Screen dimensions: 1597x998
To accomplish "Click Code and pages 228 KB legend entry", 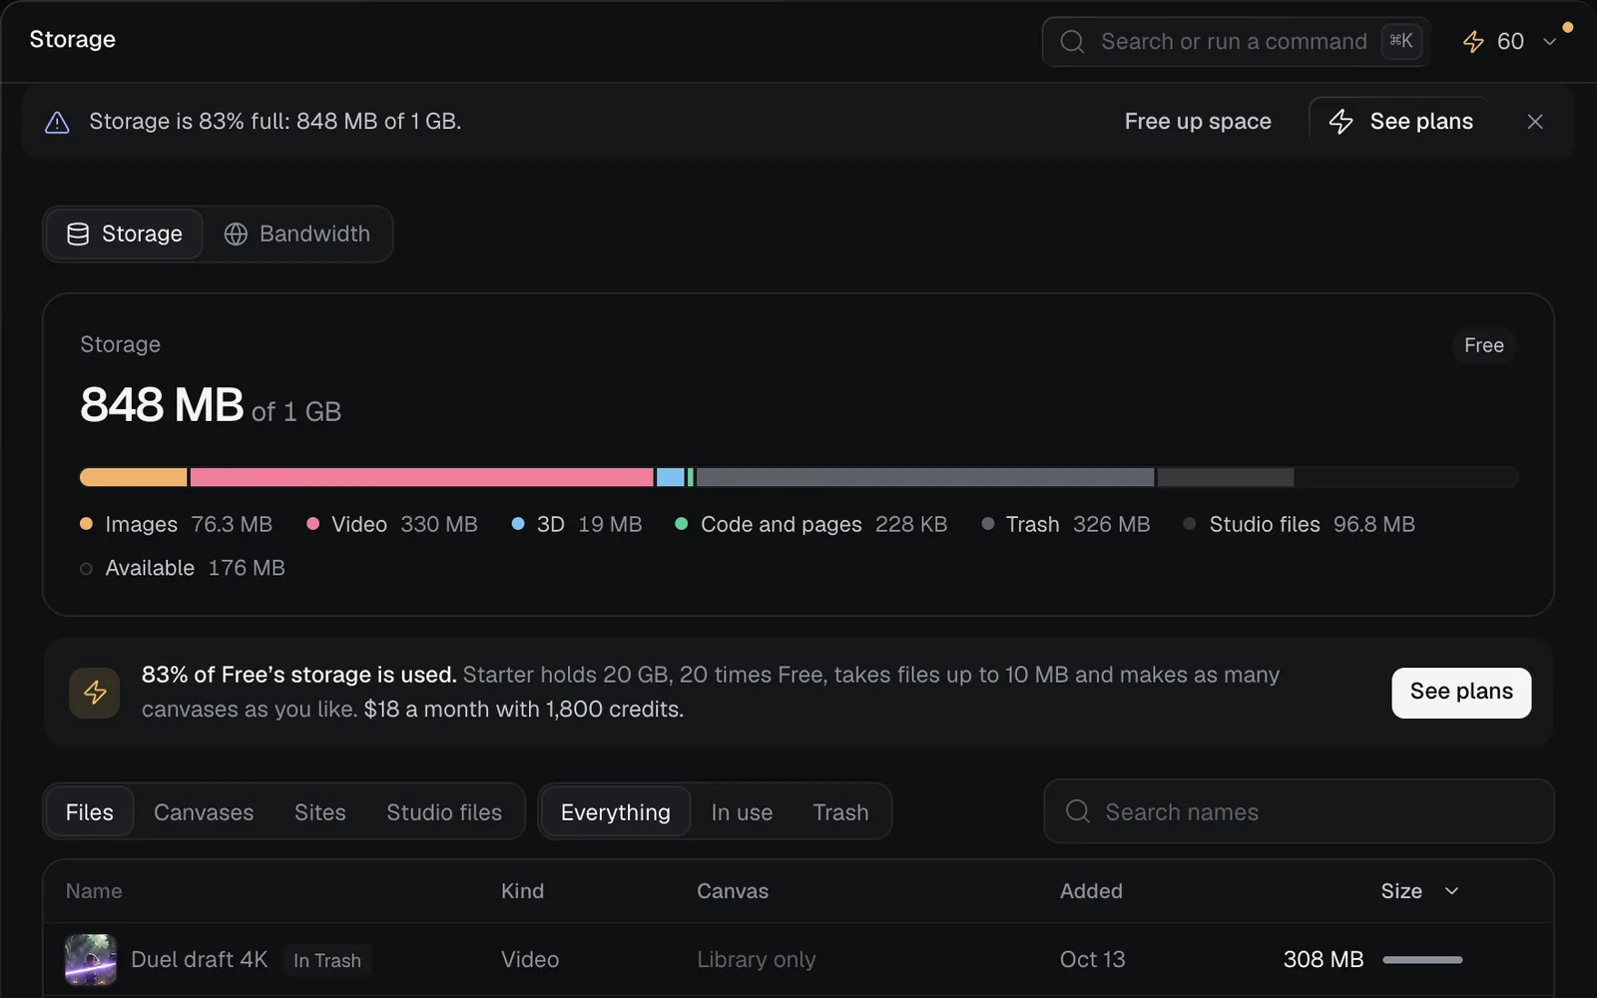I will (x=811, y=524).
